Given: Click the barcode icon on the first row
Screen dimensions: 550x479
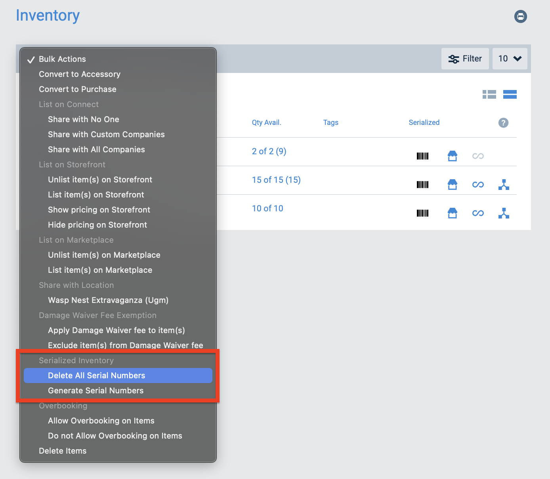Looking at the screenshot, I should (x=422, y=156).
